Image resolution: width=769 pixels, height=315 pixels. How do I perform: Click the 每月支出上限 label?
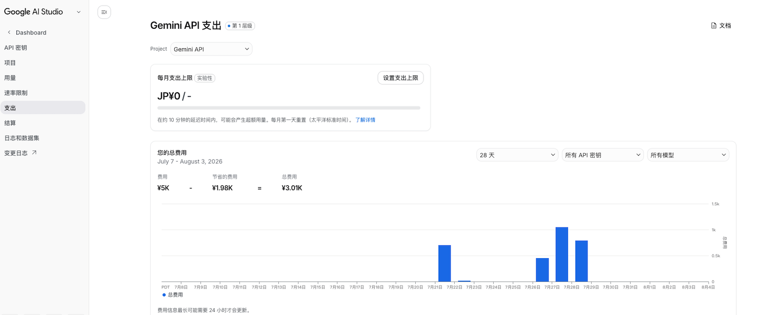175,78
